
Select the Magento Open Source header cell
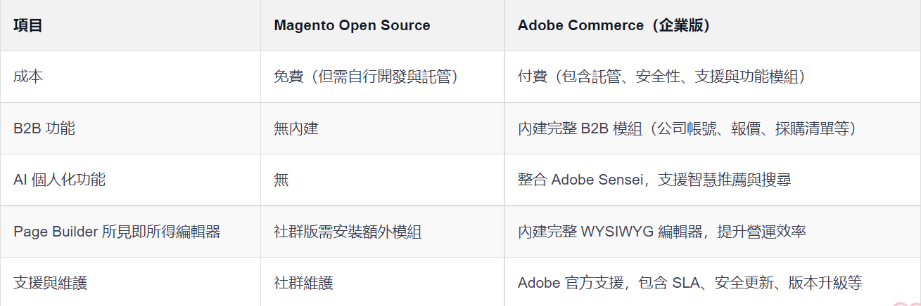point(352,26)
